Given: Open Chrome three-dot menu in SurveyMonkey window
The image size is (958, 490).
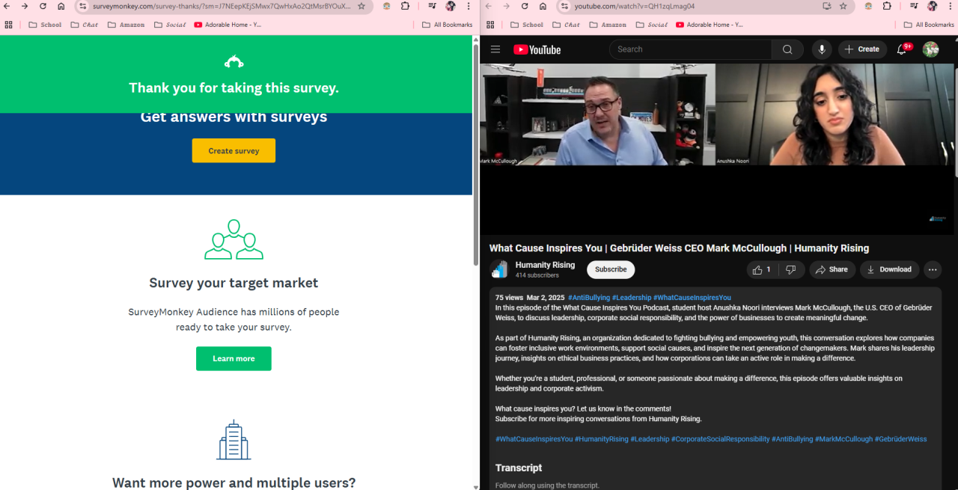Looking at the screenshot, I should coord(469,6).
